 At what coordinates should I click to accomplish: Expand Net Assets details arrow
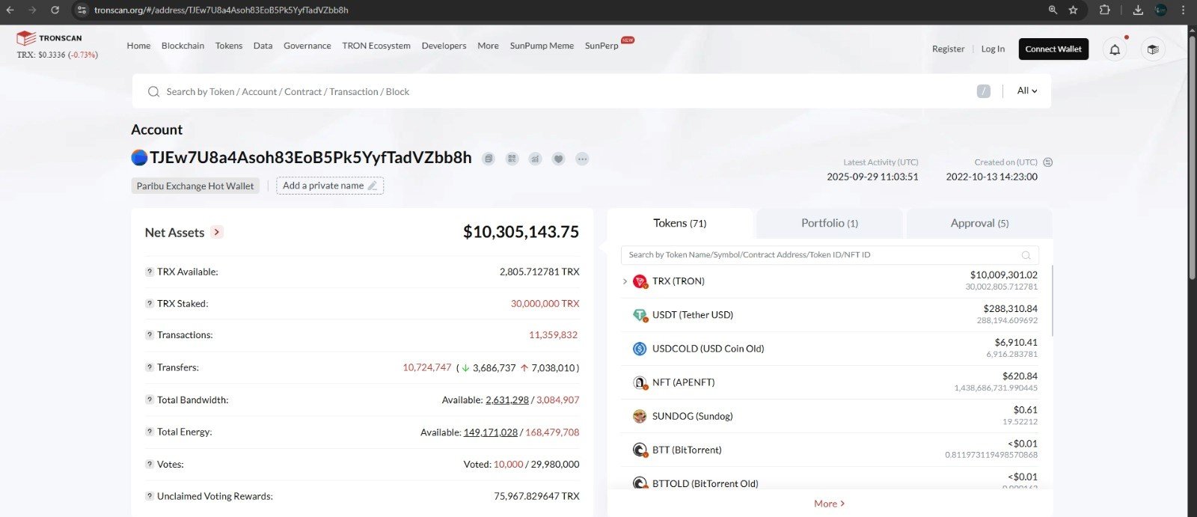(x=217, y=233)
